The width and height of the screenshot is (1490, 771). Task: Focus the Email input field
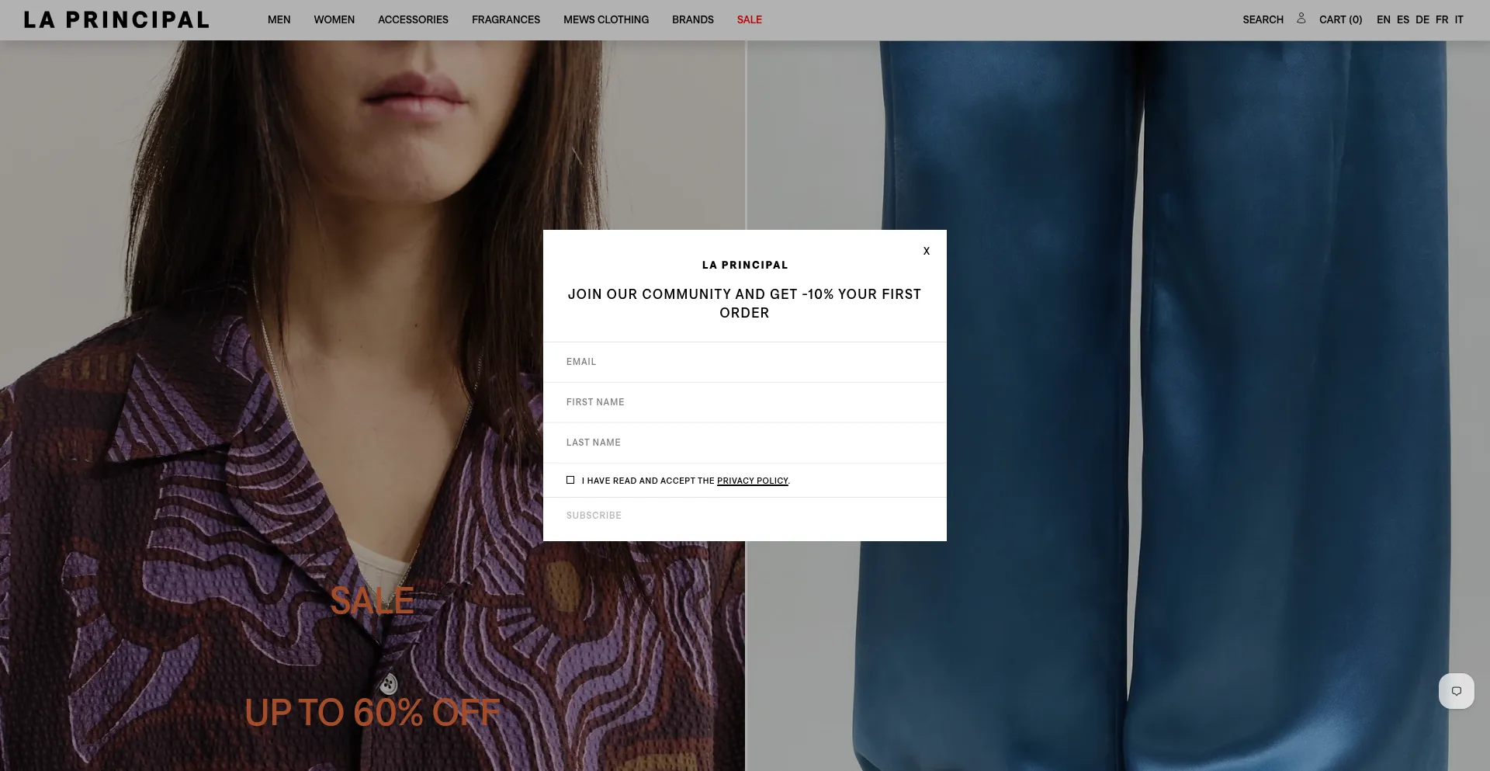click(745, 362)
